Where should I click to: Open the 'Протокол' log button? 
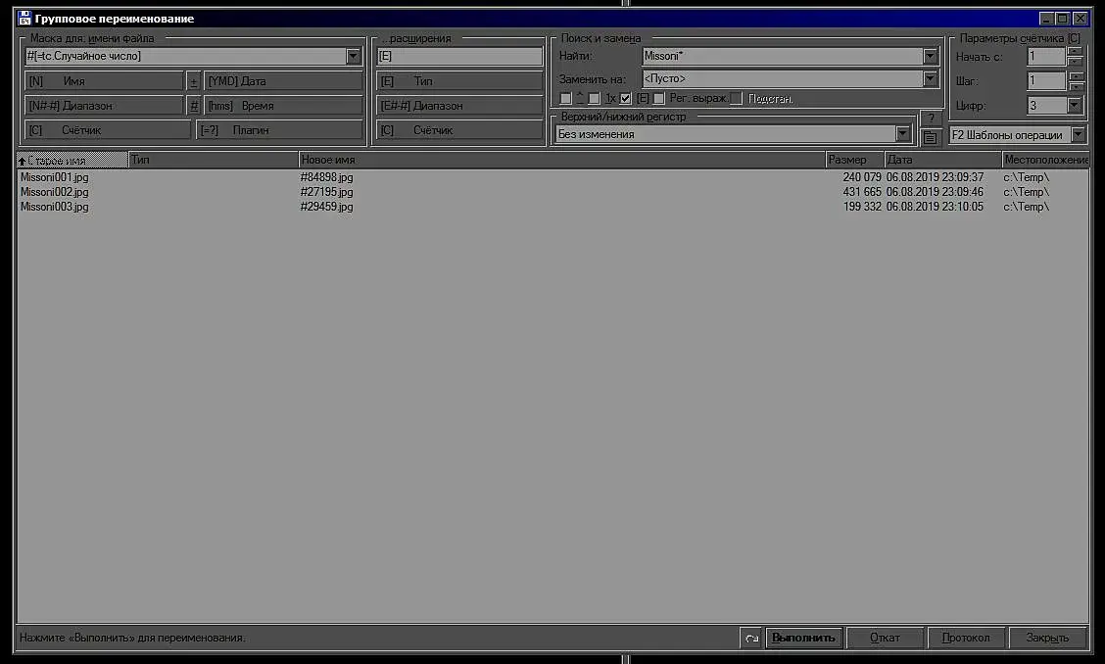click(x=966, y=638)
